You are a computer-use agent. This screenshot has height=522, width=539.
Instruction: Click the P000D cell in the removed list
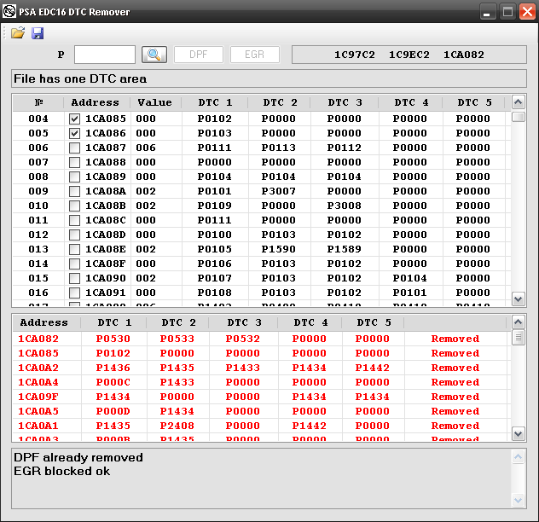[113, 411]
